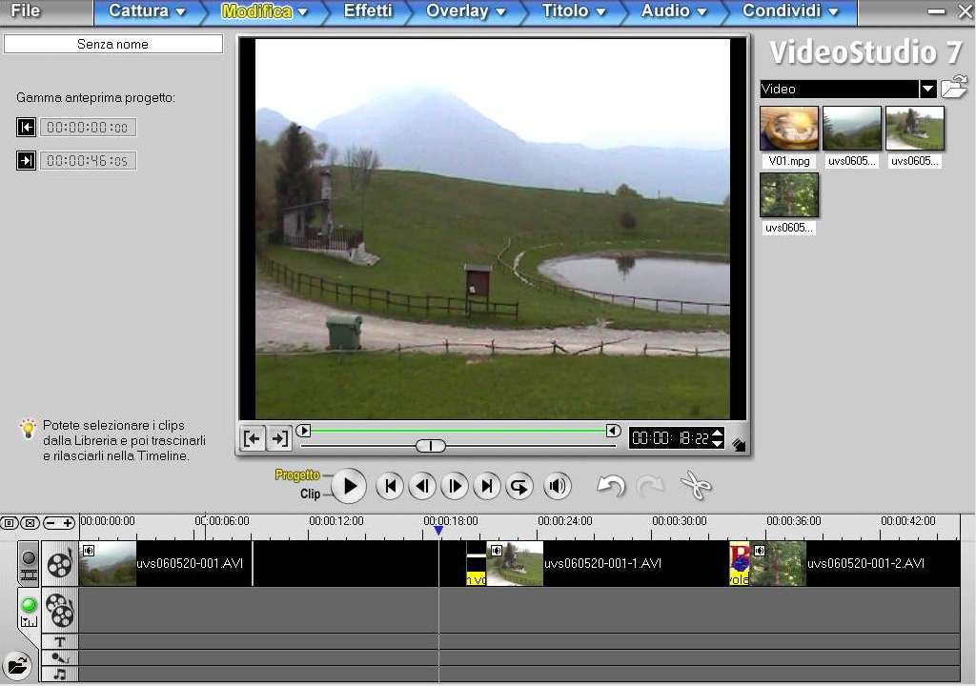Select the music track note icon
Screen dimensions: 976x686
pos(59,674)
